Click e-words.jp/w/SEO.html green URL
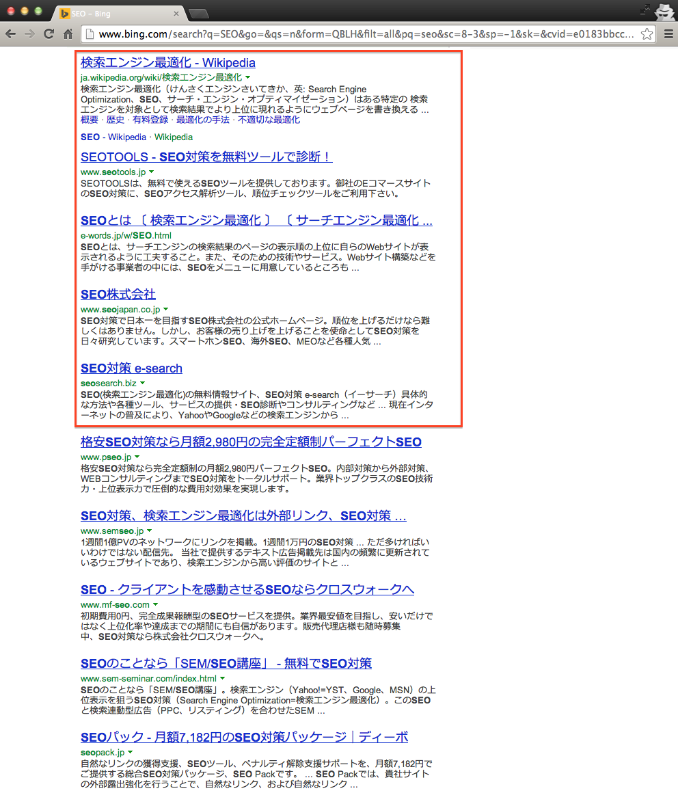 tap(126, 235)
